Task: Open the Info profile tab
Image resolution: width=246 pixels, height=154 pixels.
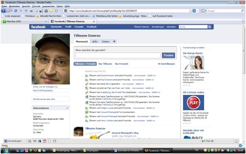Action: pos(95,41)
